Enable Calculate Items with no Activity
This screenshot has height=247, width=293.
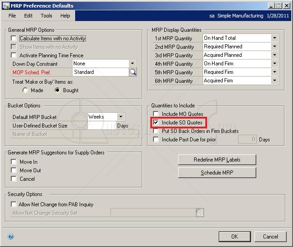point(14,38)
